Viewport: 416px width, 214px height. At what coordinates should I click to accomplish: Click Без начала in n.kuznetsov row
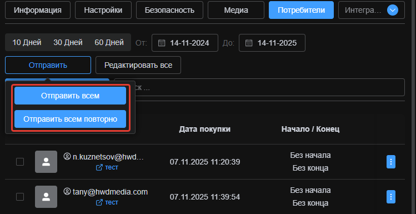tap(310, 155)
